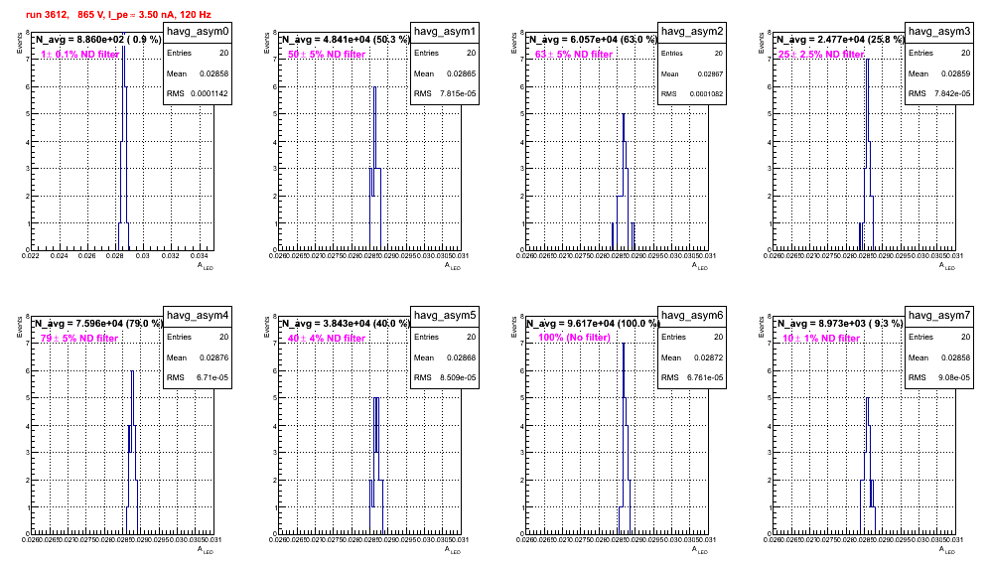Click the N_avg = 2.477e+04 label
Viewport: 989px width, 568px height.
pos(840,39)
